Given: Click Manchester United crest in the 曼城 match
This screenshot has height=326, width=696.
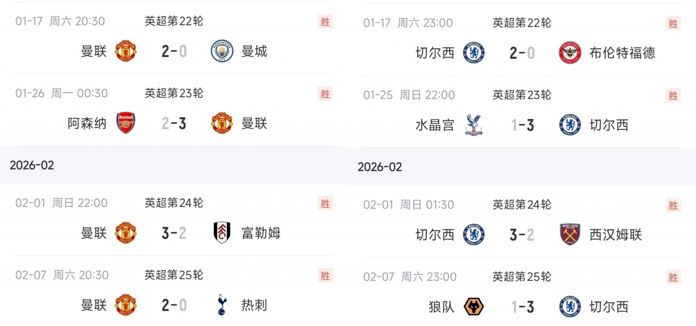Looking at the screenshot, I should click(x=126, y=52).
